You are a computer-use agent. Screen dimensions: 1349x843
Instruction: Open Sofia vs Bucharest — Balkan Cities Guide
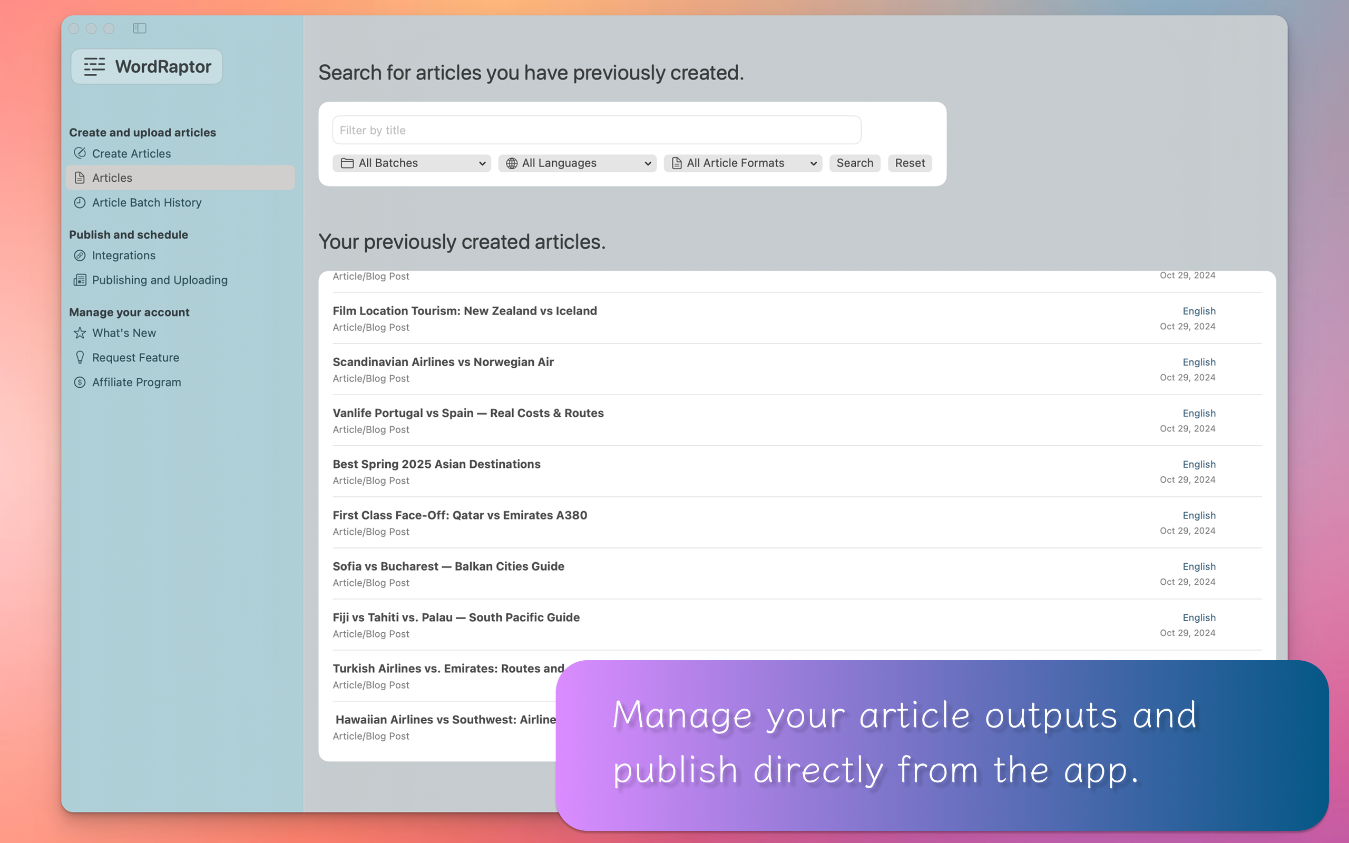(x=448, y=566)
